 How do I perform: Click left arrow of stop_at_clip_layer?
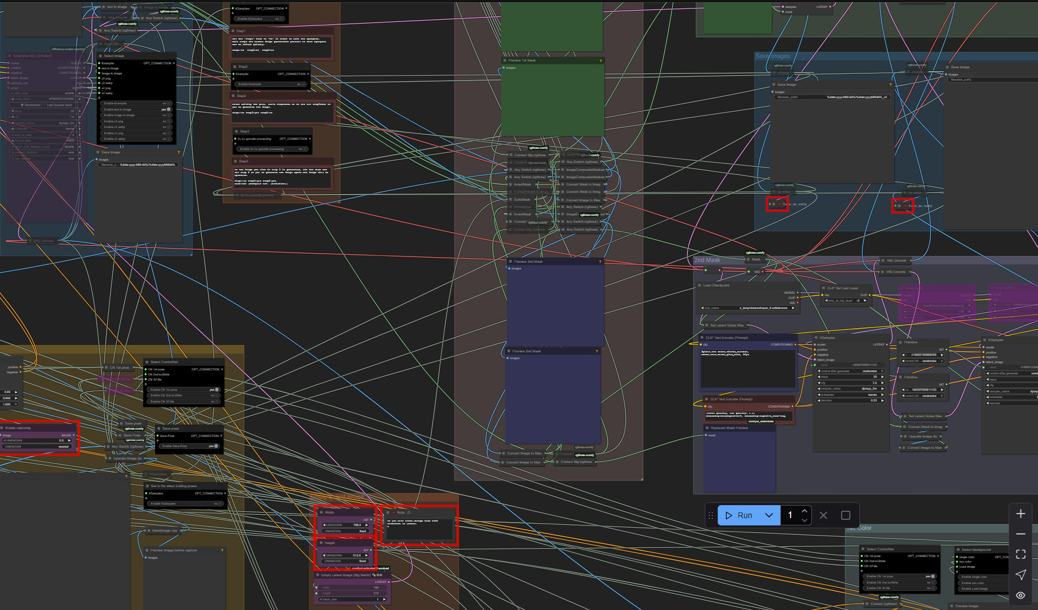pyautogui.click(x=826, y=300)
